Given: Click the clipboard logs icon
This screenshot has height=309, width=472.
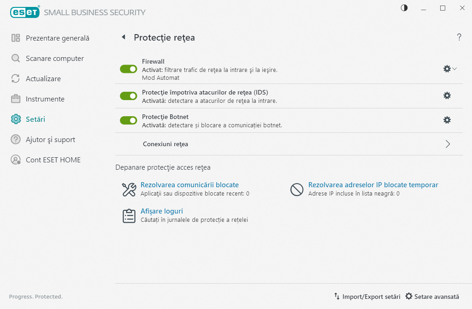Looking at the screenshot, I should tap(129, 216).
